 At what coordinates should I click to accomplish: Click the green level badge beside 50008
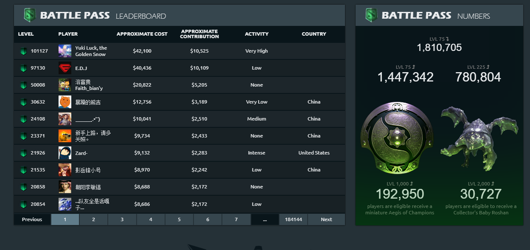[x=23, y=85]
